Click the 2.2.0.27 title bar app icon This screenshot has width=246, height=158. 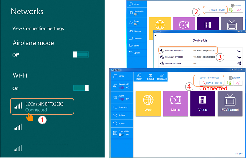pos(112,70)
